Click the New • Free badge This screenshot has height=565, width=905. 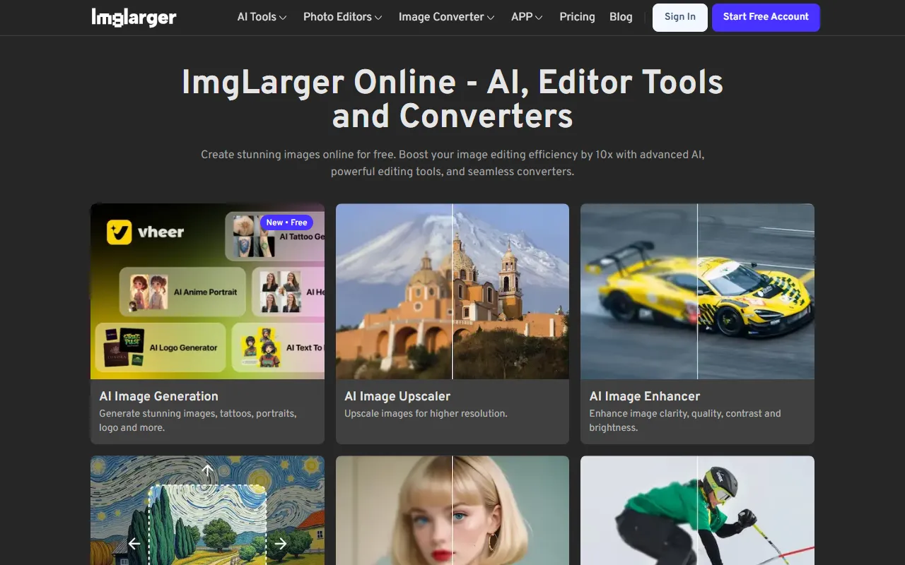[x=286, y=222]
